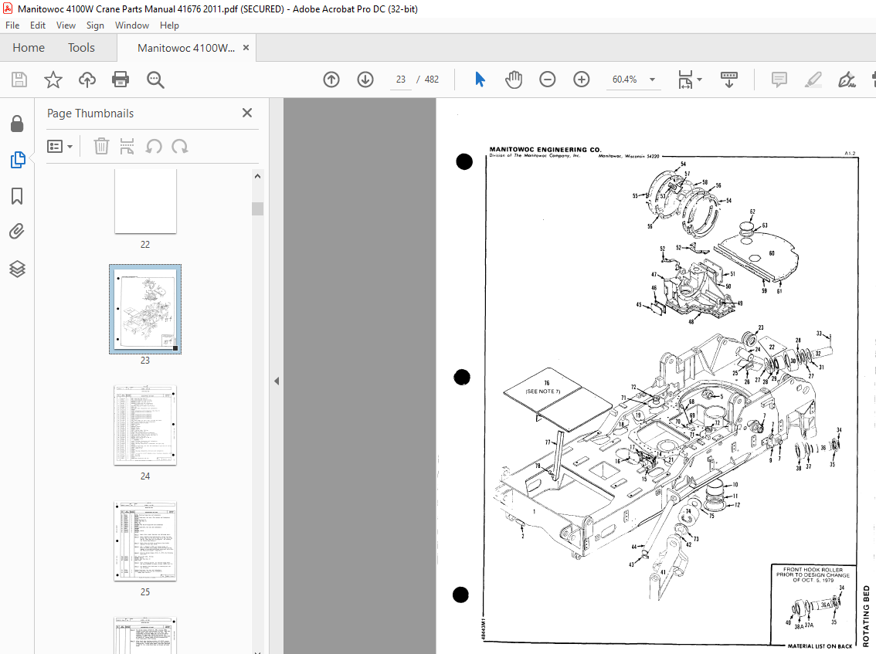Click the thumbnails scrollbar handle
Viewport: 876px width, 654px height.
click(x=257, y=209)
